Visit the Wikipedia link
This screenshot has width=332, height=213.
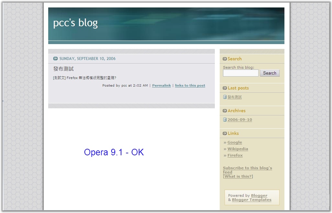[x=238, y=149]
